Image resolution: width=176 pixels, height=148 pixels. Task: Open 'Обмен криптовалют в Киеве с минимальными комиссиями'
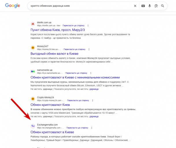pyautogui.click(x=75, y=77)
